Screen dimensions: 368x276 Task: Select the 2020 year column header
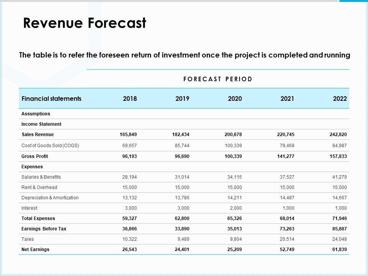point(235,99)
